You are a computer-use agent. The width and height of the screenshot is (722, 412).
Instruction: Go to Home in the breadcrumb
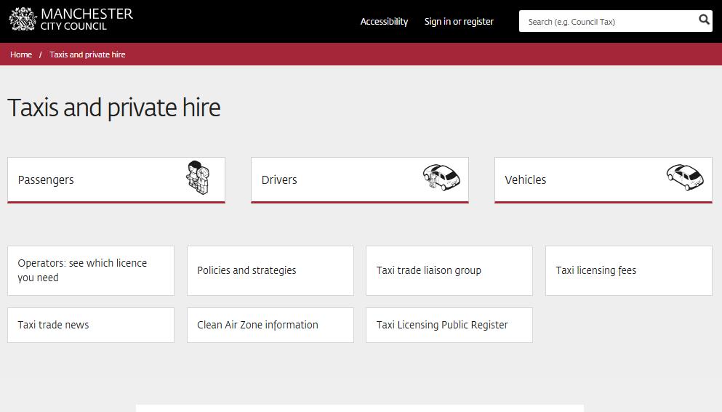pos(21,54)
